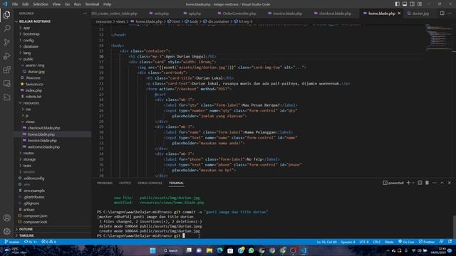Viewport: 456px width, 256px height.
Task: Toggle secondary side bar layout icon
Action: click(412, 4)
